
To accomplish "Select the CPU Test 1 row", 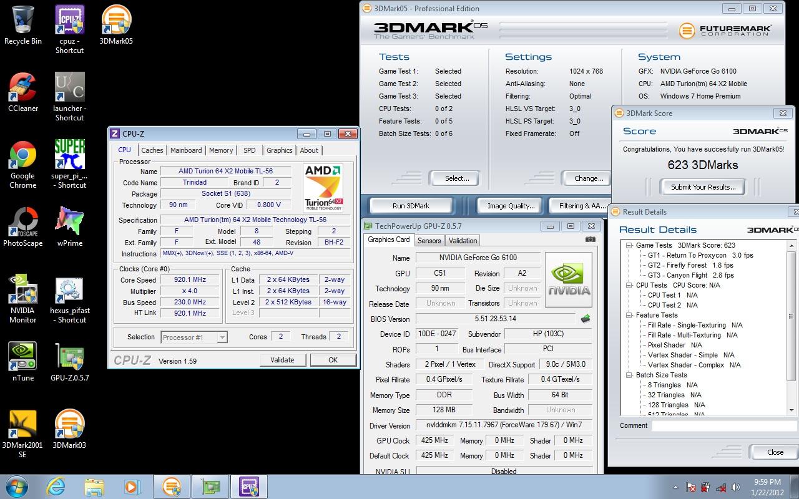I will [x=673, y=295].
